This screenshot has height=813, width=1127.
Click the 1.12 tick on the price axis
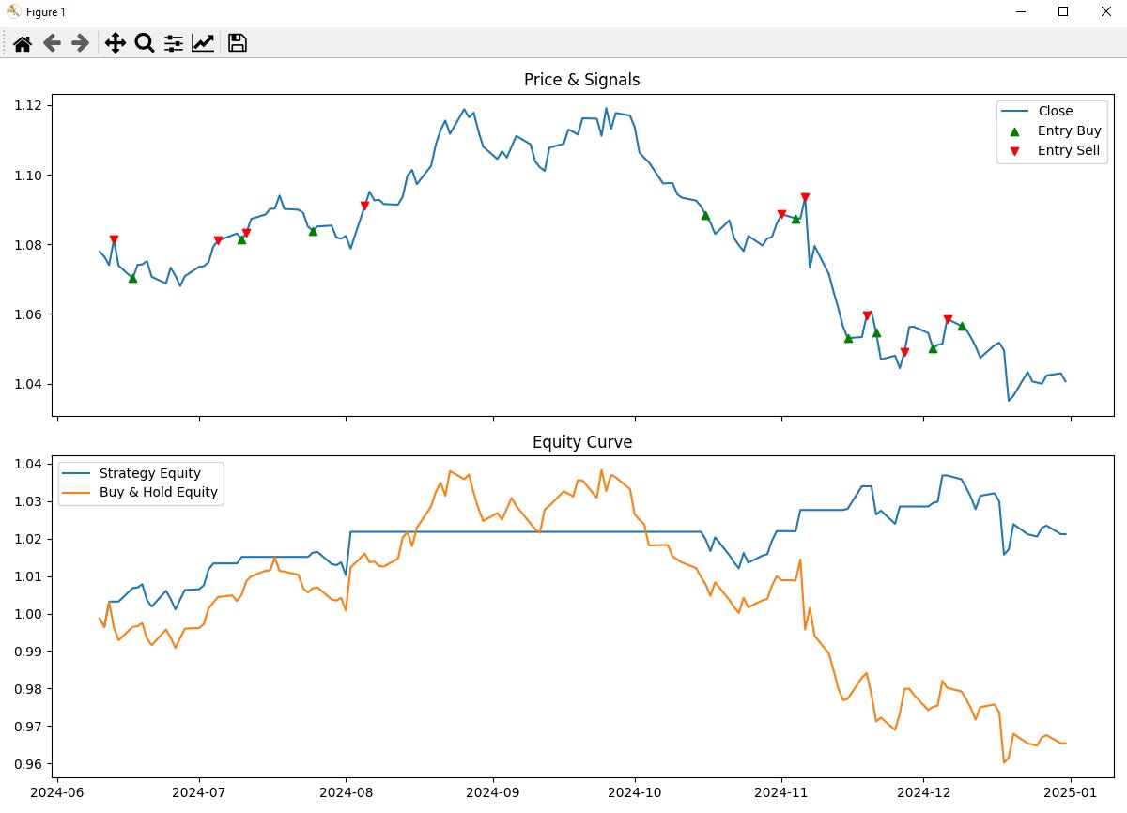28,105
